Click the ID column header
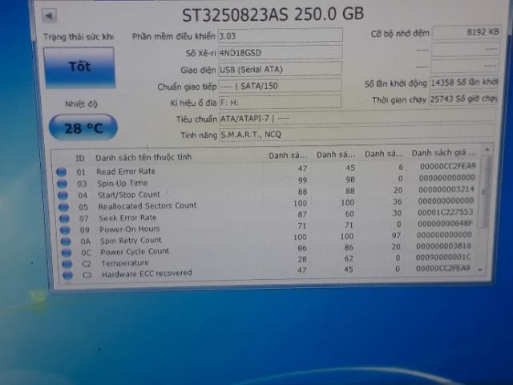Image resolution: width=513 pixels, height=385 pixels. point(80,159)
